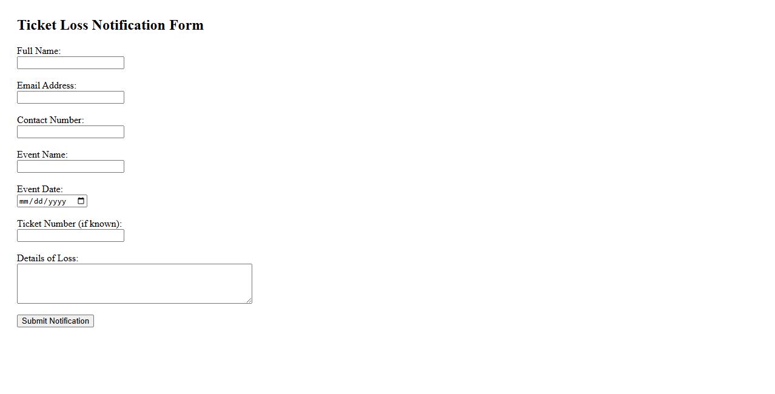The width and height of the screenshot is (775, 394).
Task: Grab the textarea resize handle corner
Action: 249,300
